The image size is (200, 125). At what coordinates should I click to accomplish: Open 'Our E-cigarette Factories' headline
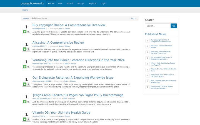pos(73,77)
